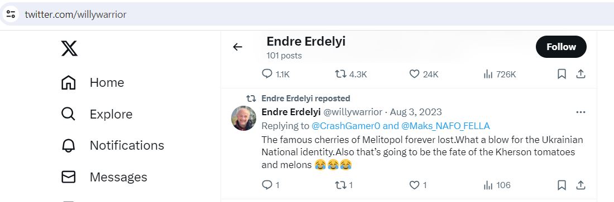This screenshot has width=614, height=202.
Task: Repost the post with 4.3K reposts
Action: click(x=351, y=74)
